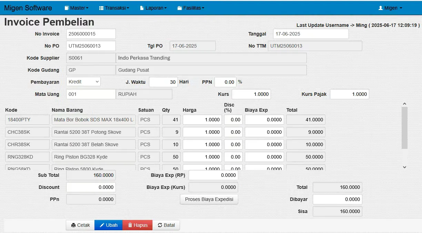Viewport: 422px width, 233px height.
Task: Open the Fasilitas menu
Action: (x=191, y=8)
